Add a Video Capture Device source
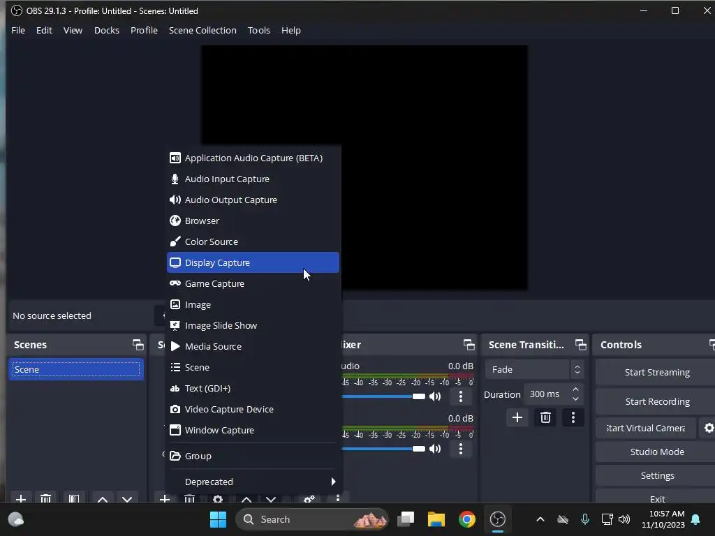Image resolution: width=715 pixels, height=536 pixels. point(253,410)
